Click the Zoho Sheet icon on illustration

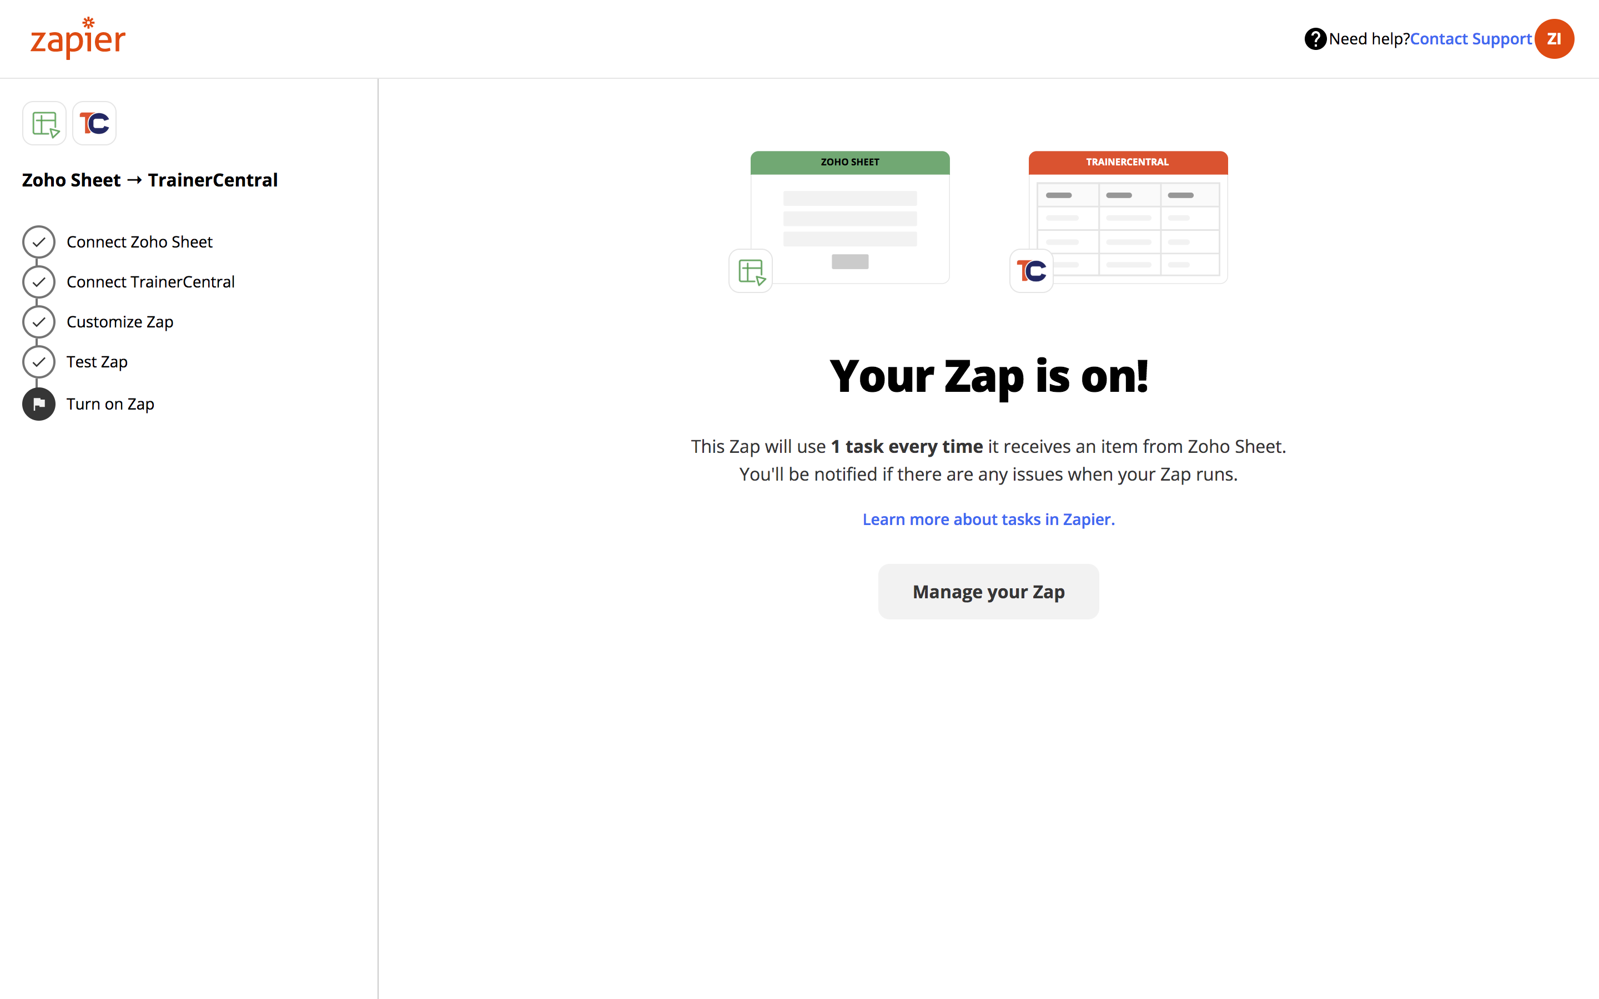[x=751, y=271]
